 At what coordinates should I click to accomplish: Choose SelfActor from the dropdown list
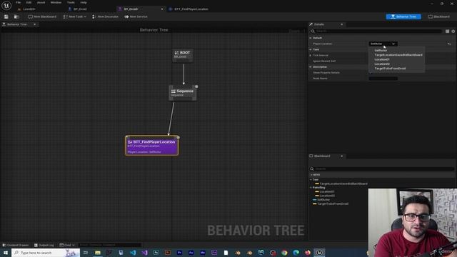point(381,51)
